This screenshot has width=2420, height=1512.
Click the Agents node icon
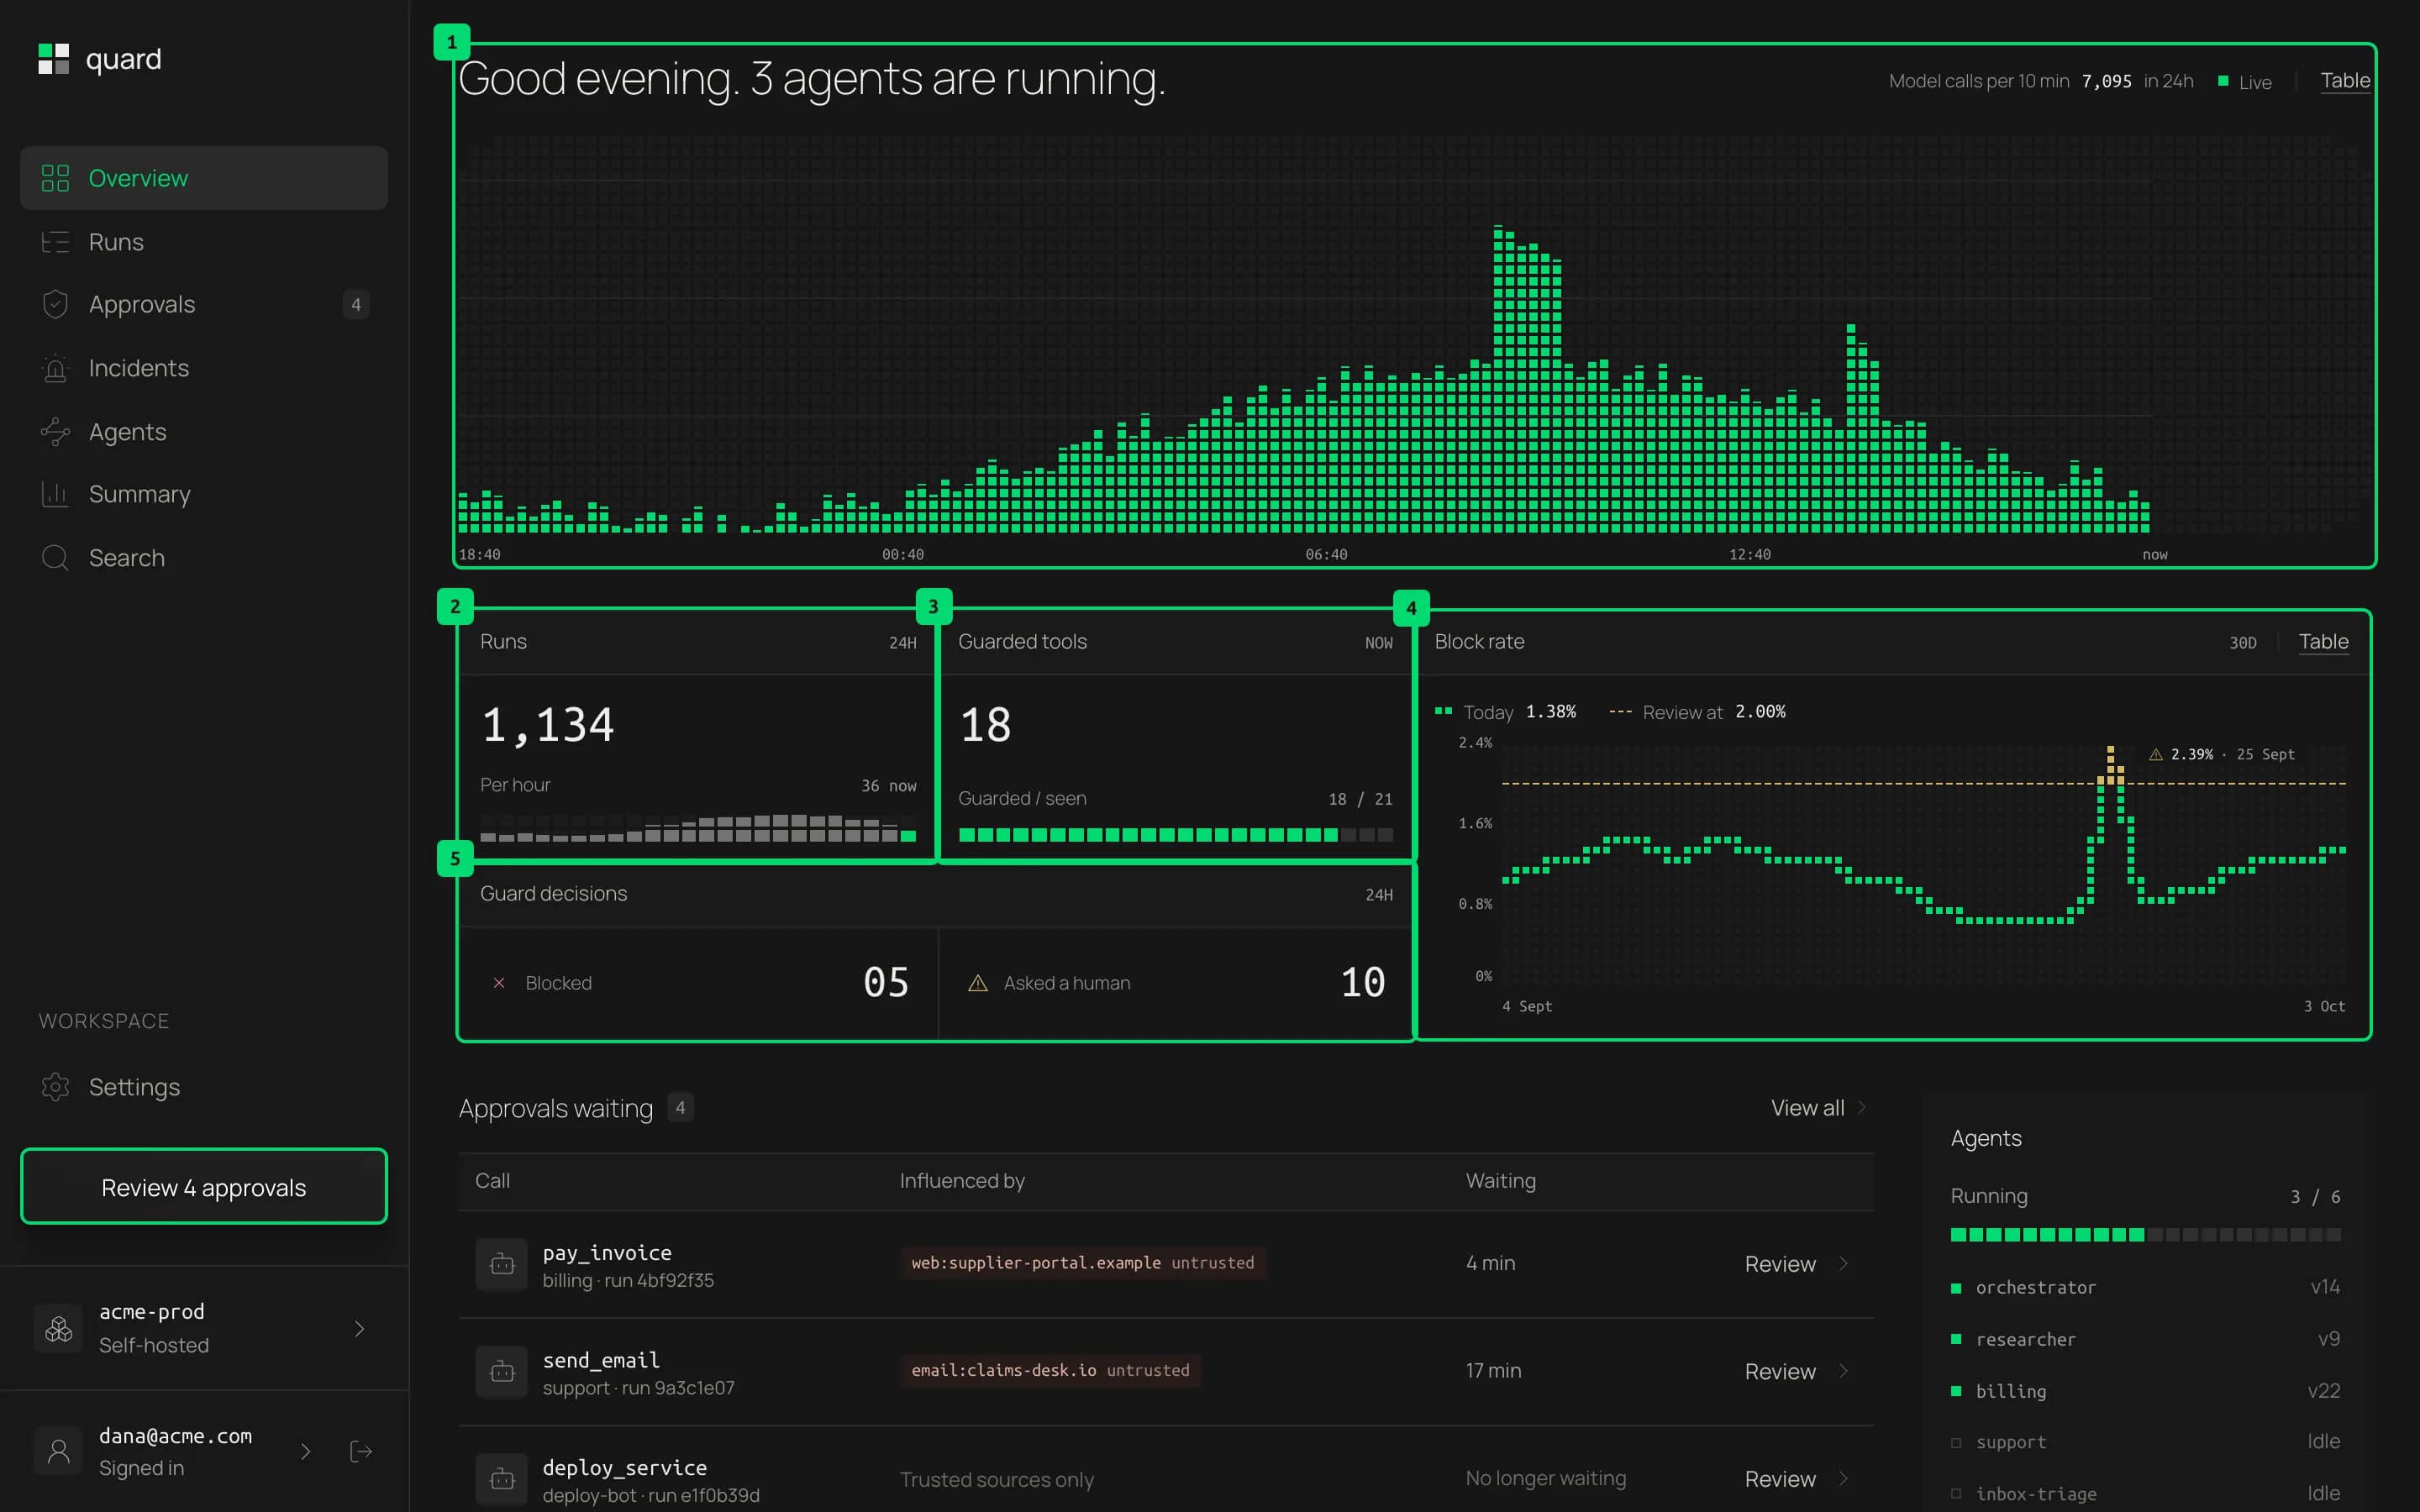(x=55, y=432)
